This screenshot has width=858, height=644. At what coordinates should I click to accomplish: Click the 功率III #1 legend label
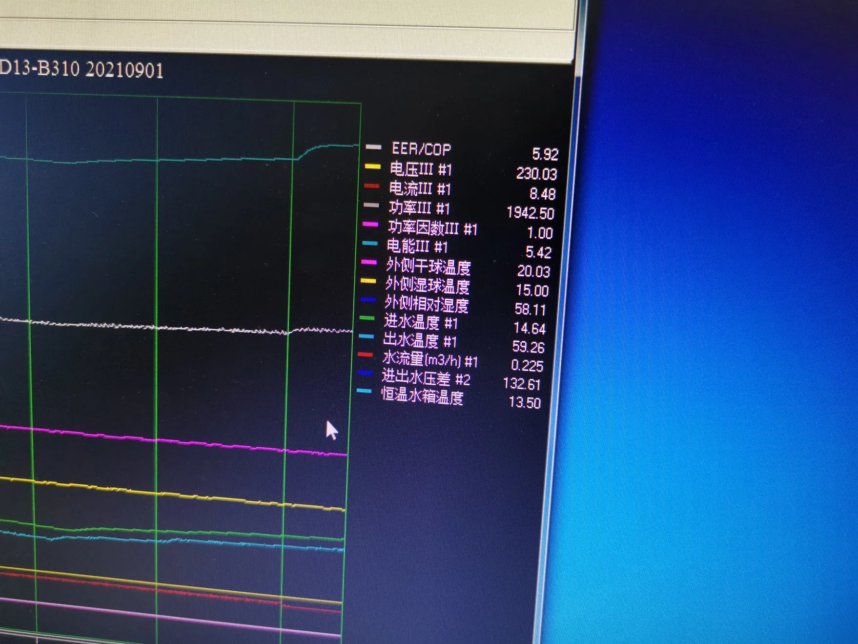tap(419, 208)
